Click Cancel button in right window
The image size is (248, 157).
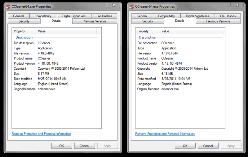pyautogui.click(x=208, y=146)
